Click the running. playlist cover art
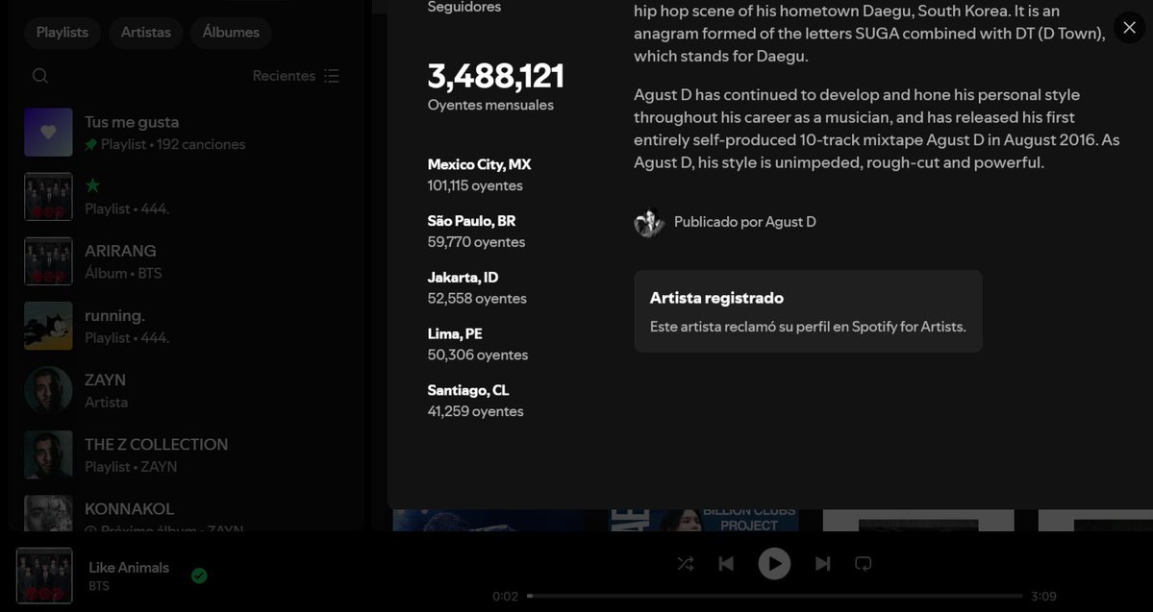1153x612 pixels. [48, 327]
